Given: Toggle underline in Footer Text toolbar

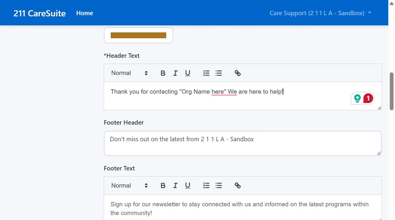Looking at the screenshot, I should click(x=187, y=186).
